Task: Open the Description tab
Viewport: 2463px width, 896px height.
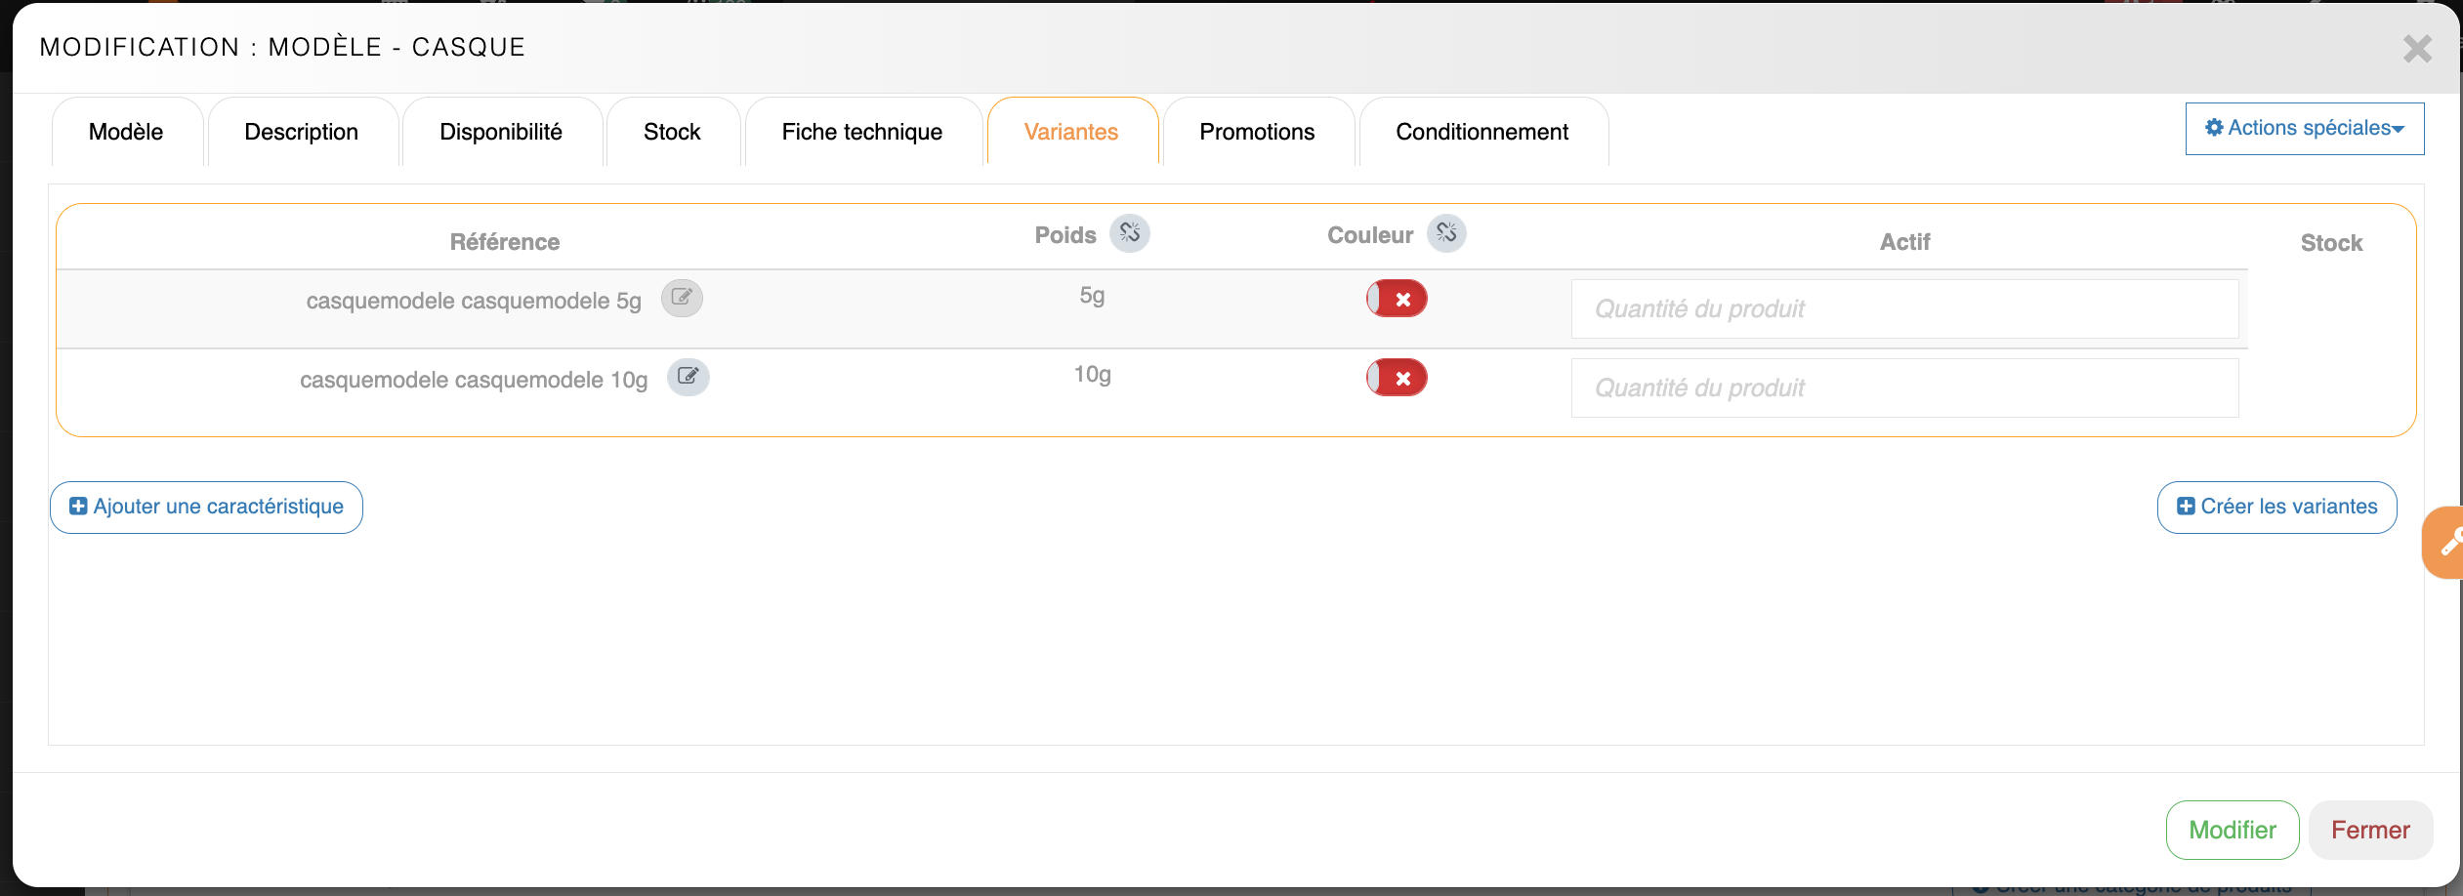Action: click(301, 132)
